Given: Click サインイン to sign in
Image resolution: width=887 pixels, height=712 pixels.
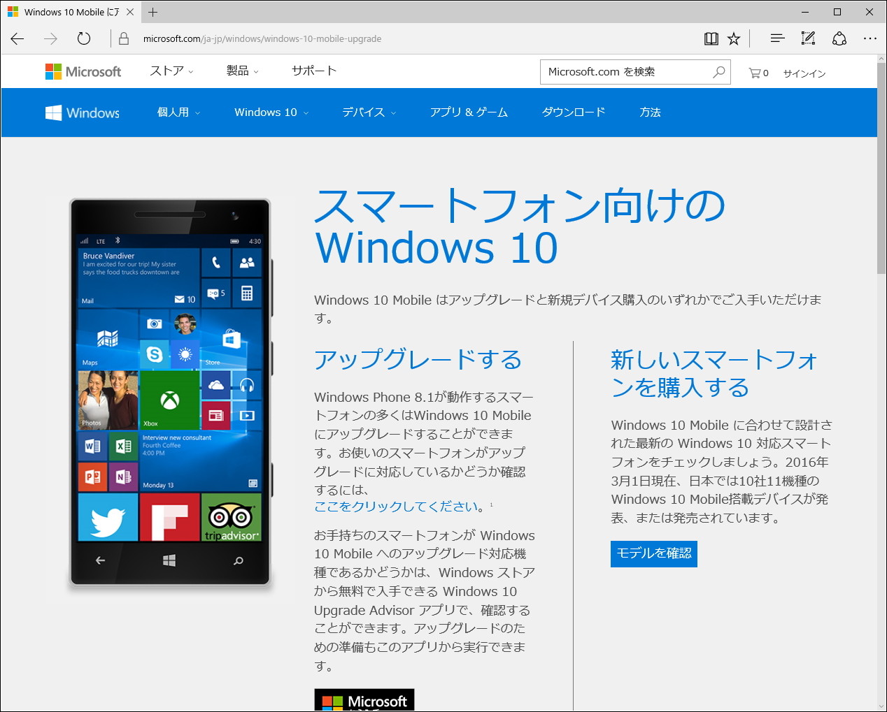Looking at the screenshot, I should pos(804,73).
